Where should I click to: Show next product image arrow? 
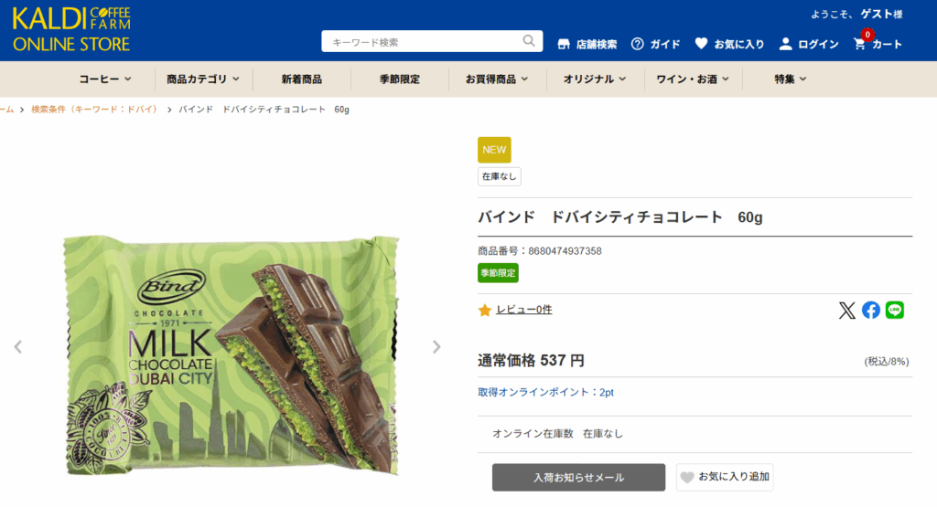click(436, 346)
